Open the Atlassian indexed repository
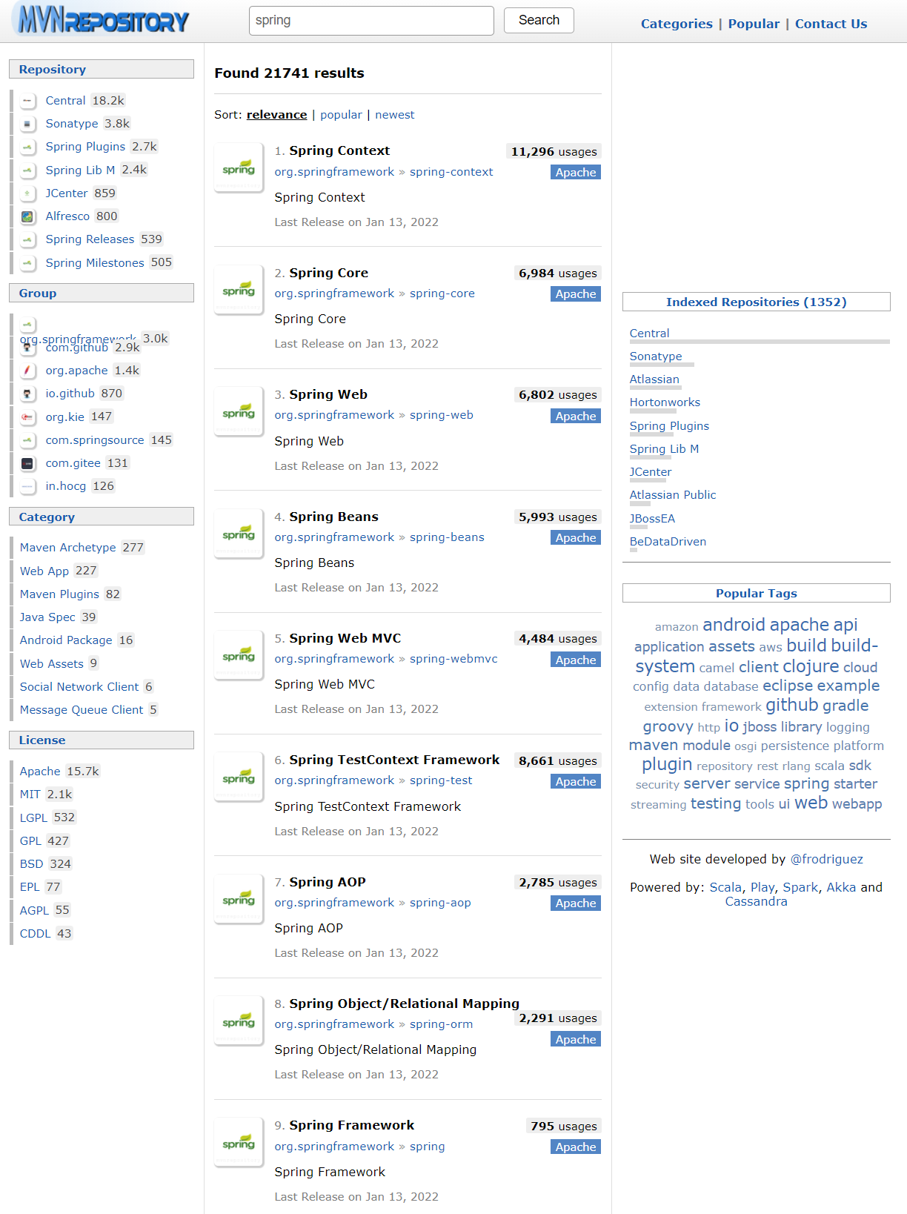 point(654,379)
